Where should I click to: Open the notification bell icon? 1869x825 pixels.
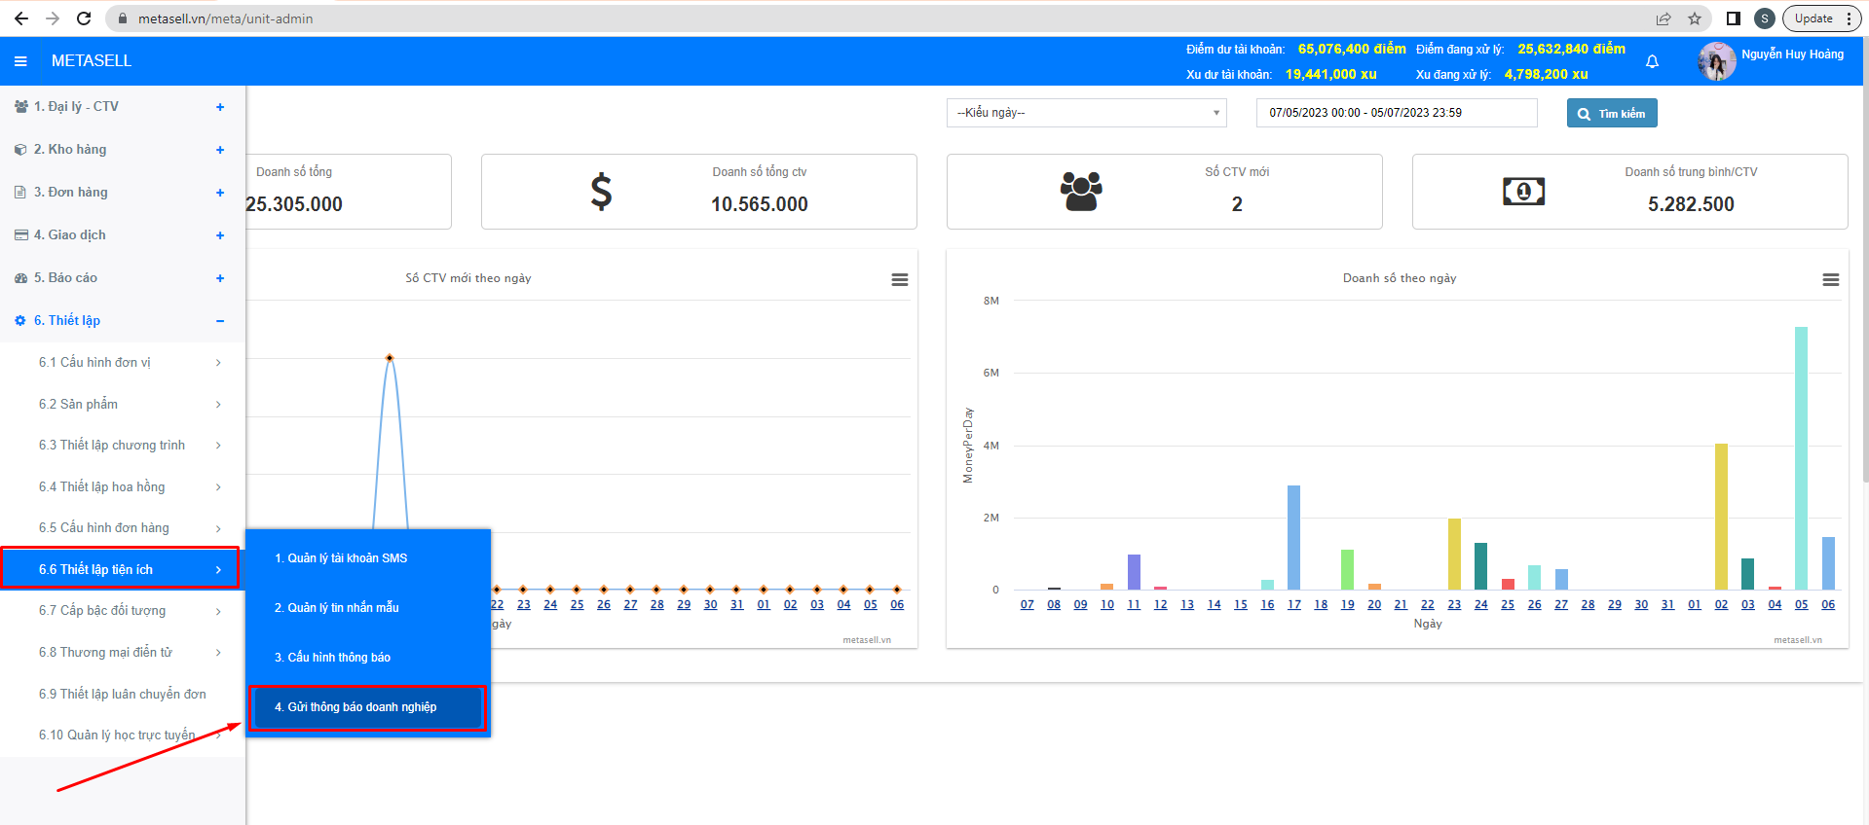(1652, 61)
